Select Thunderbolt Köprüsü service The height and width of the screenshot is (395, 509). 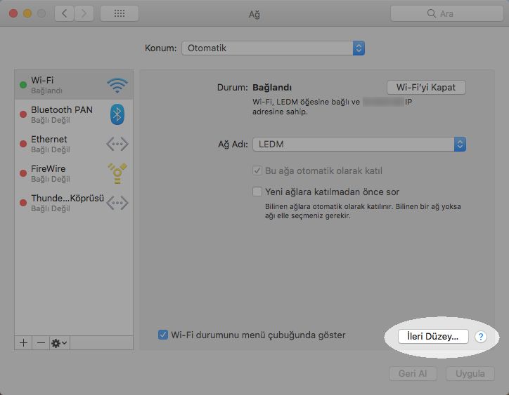(74, 203)
